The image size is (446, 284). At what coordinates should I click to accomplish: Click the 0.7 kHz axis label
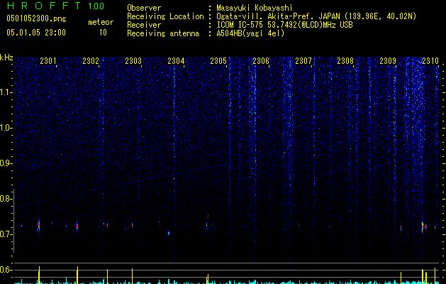point(6,234)
